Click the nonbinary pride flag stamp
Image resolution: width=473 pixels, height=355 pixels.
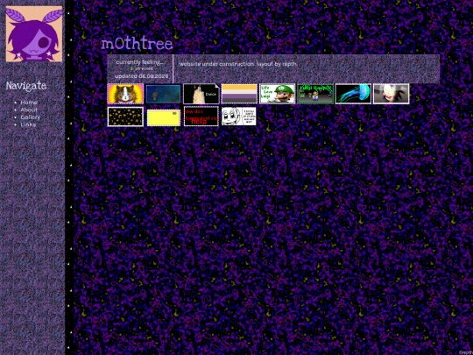click(239, 94)
